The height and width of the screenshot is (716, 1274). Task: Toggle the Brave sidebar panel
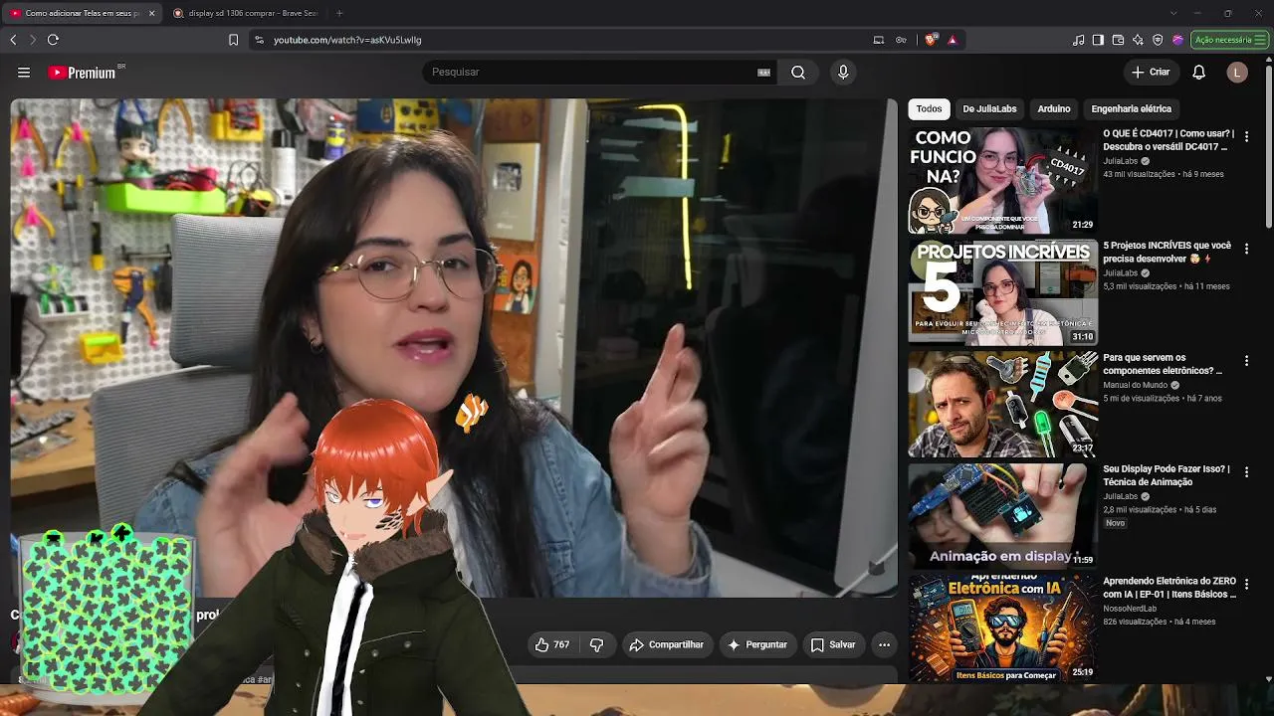pos(1098,40)
